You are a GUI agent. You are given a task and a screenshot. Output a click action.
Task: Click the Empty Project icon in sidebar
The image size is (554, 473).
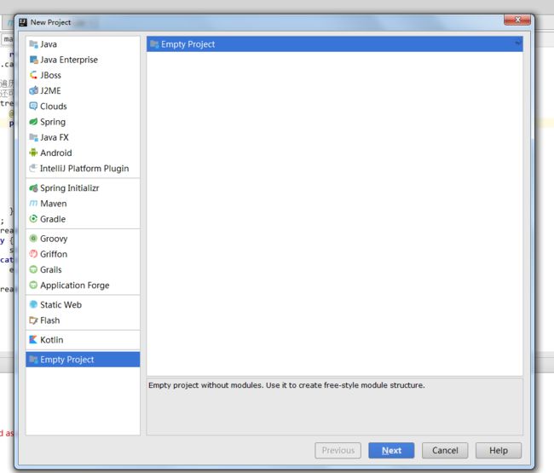33,360
